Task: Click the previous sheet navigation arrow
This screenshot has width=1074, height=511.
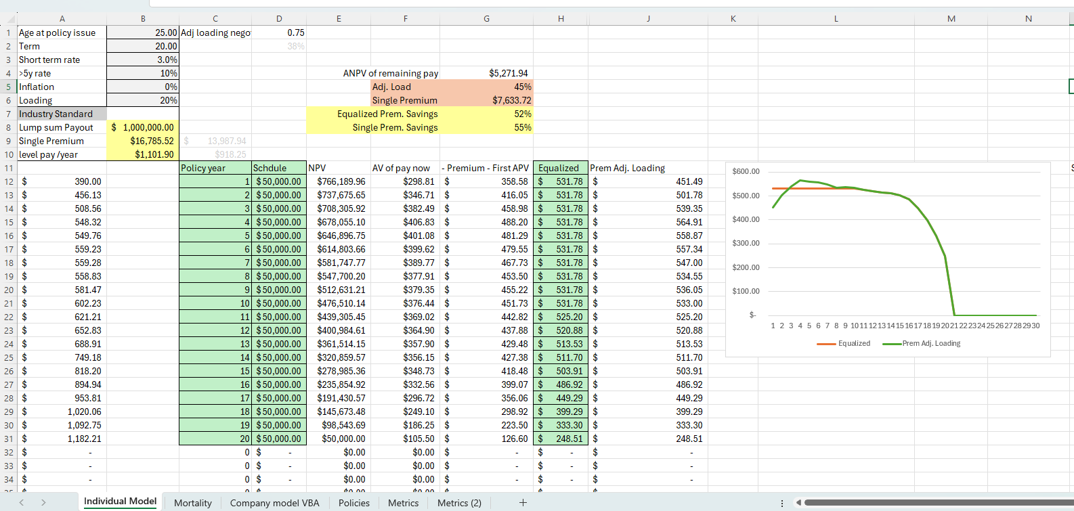Action: point(22,502)
